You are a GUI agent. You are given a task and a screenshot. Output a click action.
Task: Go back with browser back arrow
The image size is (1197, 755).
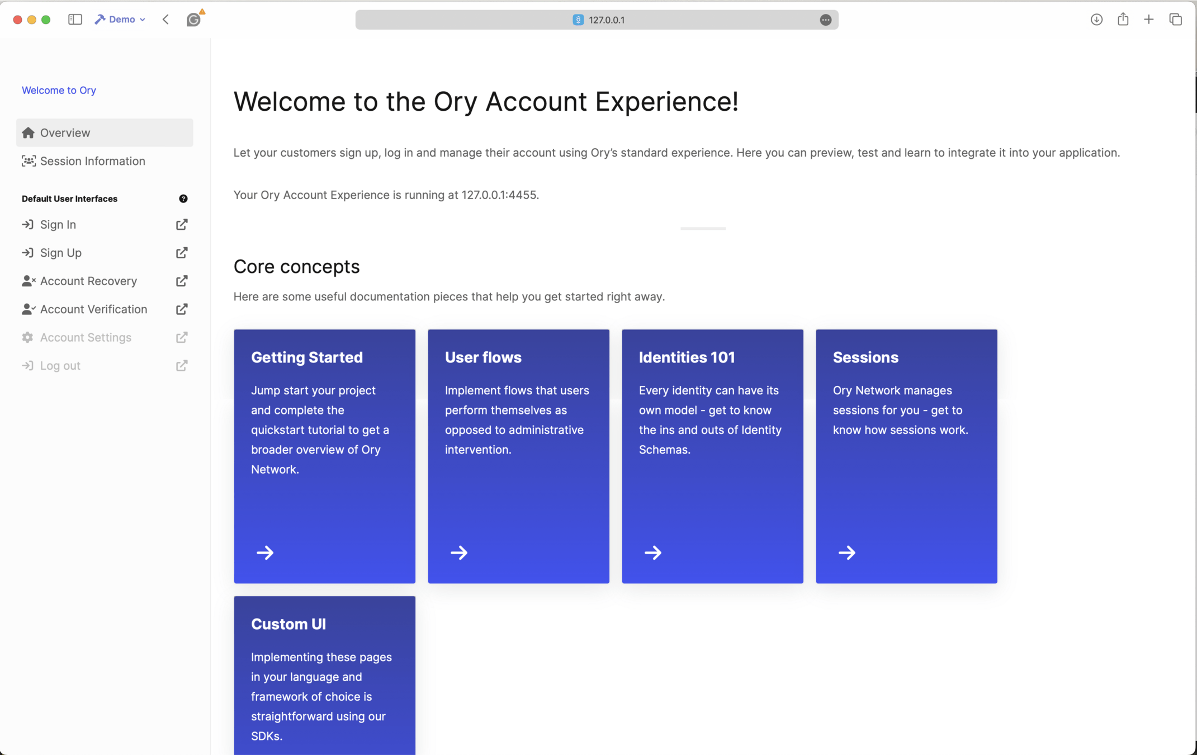(166, 20)
